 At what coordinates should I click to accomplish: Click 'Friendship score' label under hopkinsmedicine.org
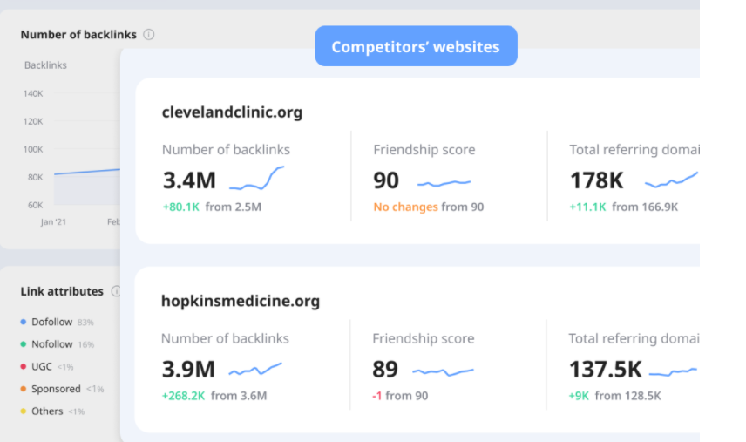[x=424, y=338]
